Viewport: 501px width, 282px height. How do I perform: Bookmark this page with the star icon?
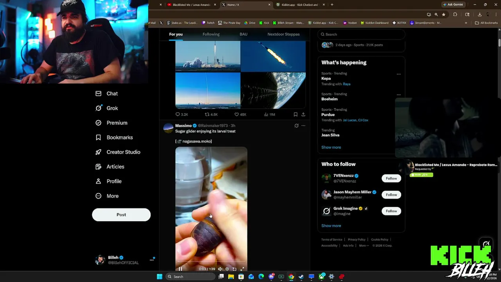pyautogui.click(x=443, y=14)
